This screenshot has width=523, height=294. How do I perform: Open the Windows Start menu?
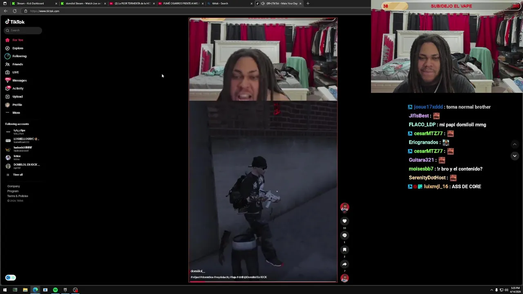(5, 290)
